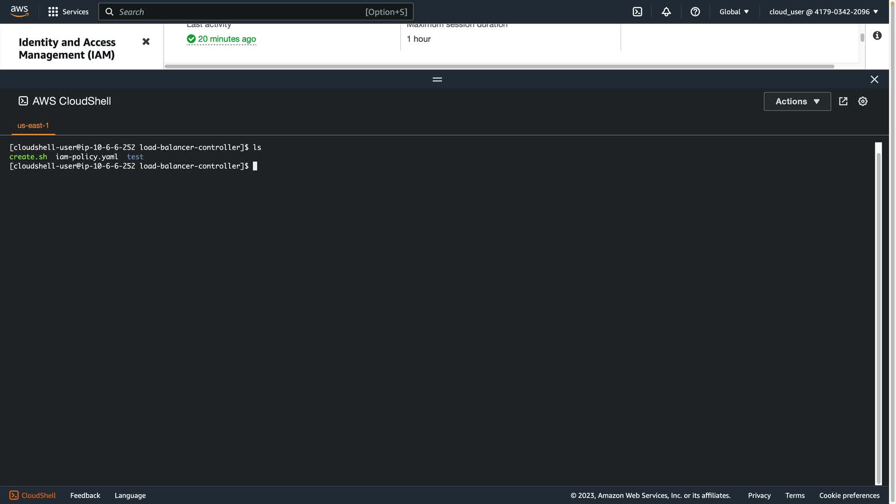Click the CloudShell panel resize handle
Viewport: 896px width, 504px height.
click(x=437, y=79)
